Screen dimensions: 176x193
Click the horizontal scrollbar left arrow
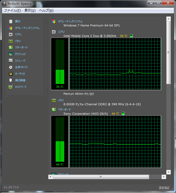click(x=50, y=177)
